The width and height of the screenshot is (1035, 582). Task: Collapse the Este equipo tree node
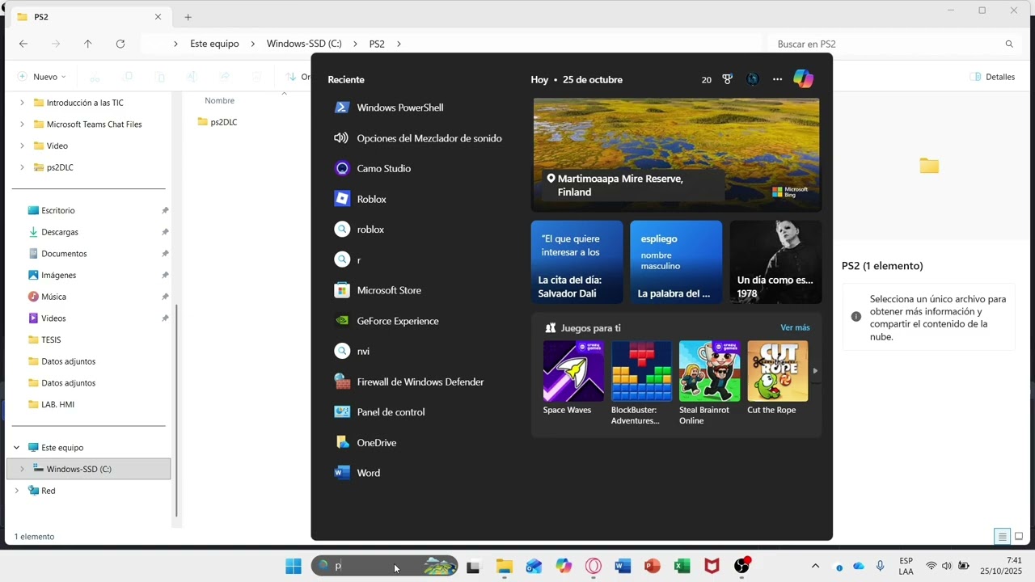point(16,448)
